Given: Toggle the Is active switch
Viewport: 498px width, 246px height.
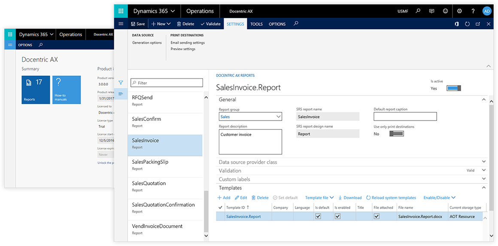Looking at the screenshot, I should (453, 88).
